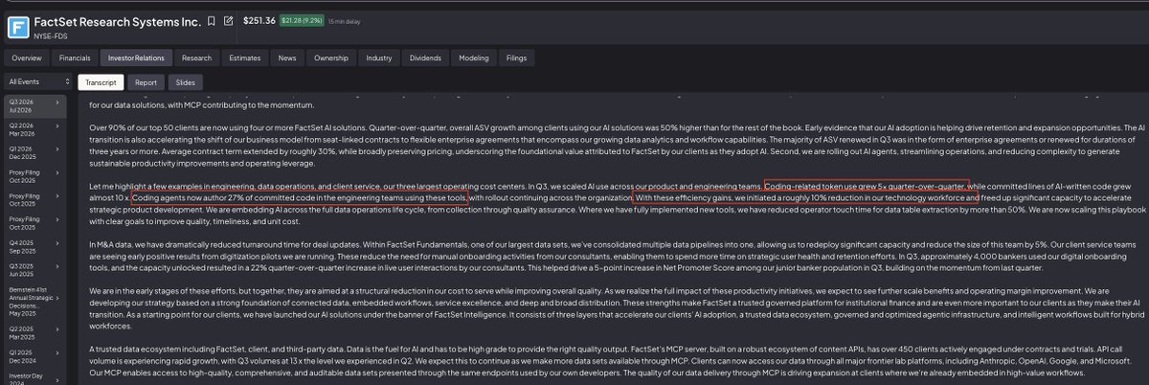Screen dimensions: 1149x385
Task: Select the Investor Relations tab
Action: pyautogui.click(x=135, y=58)
